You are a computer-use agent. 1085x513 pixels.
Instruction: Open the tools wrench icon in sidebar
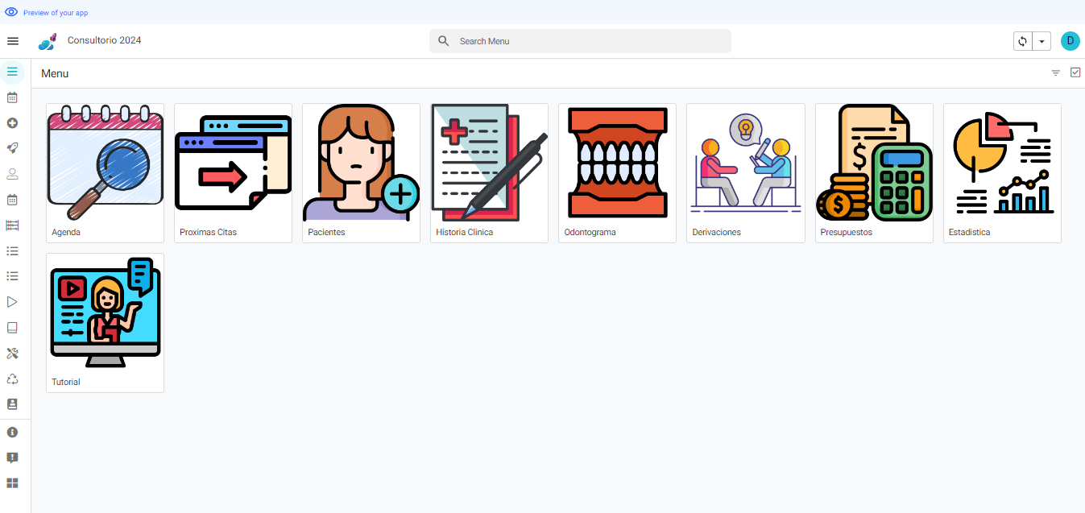click(12, 354)
